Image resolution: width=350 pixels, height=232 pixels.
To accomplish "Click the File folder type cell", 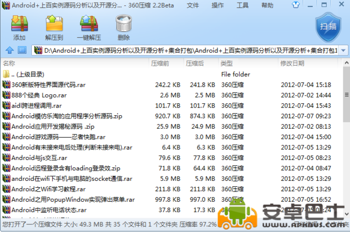I will tap(235, 74).
